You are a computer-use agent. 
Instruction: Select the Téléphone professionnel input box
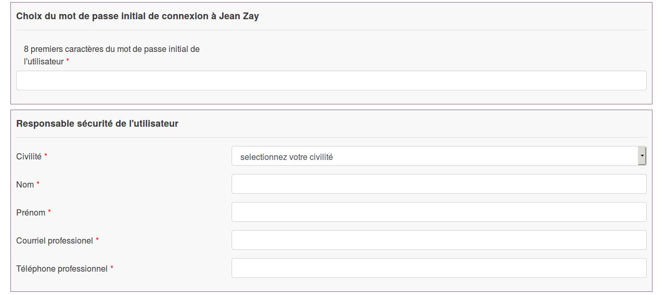[439, 268]
